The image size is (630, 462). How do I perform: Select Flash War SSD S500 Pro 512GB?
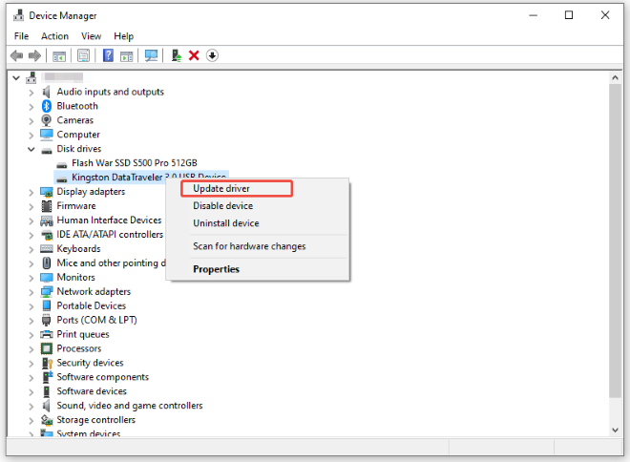click(135, 163)
